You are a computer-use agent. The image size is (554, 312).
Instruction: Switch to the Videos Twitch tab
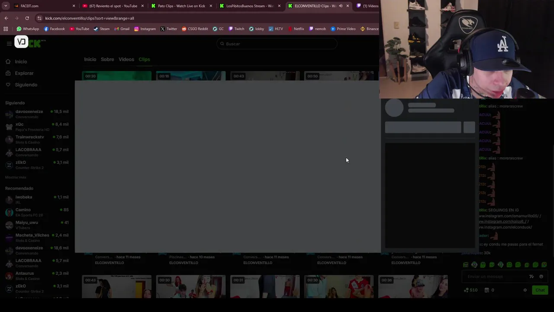pos(368,6)
